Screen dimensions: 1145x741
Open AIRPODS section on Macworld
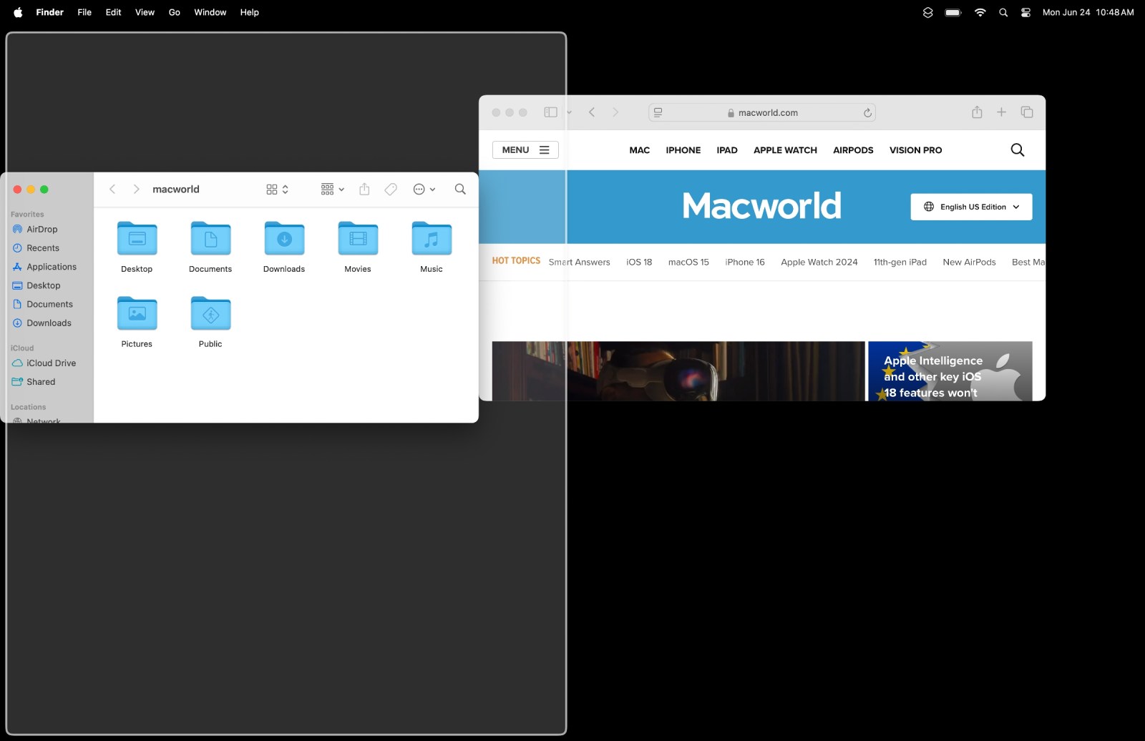tap(853, 150)
